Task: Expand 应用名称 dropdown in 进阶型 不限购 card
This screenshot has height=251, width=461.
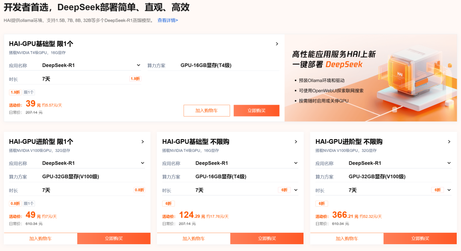Action: click(449, 163)
